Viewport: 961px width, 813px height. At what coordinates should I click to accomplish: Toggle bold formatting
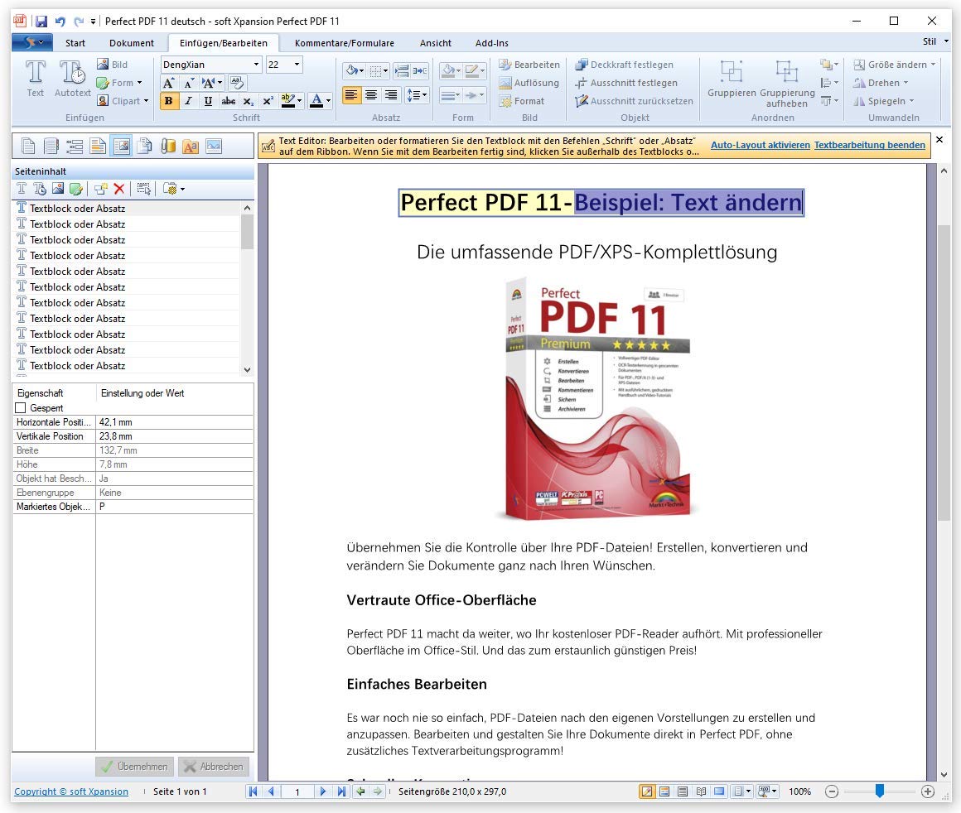click(x=168, y=101)
